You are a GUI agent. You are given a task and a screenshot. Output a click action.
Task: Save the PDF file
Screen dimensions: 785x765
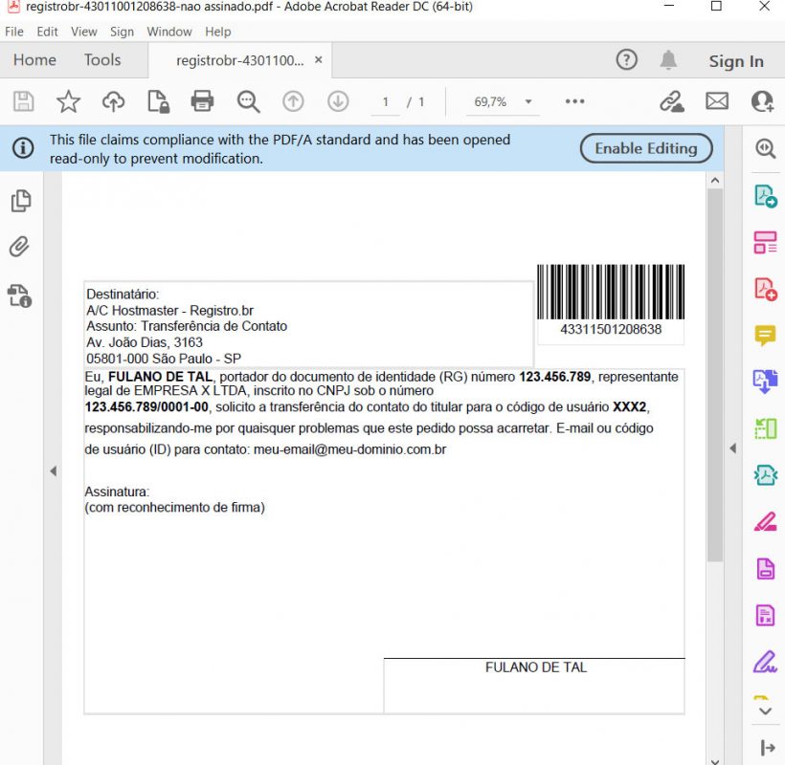pos(23,100)
